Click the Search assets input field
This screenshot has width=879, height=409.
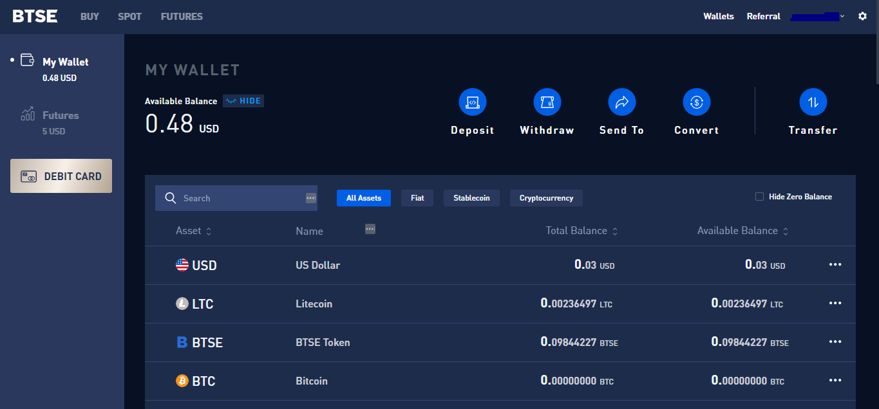(236, 198)
